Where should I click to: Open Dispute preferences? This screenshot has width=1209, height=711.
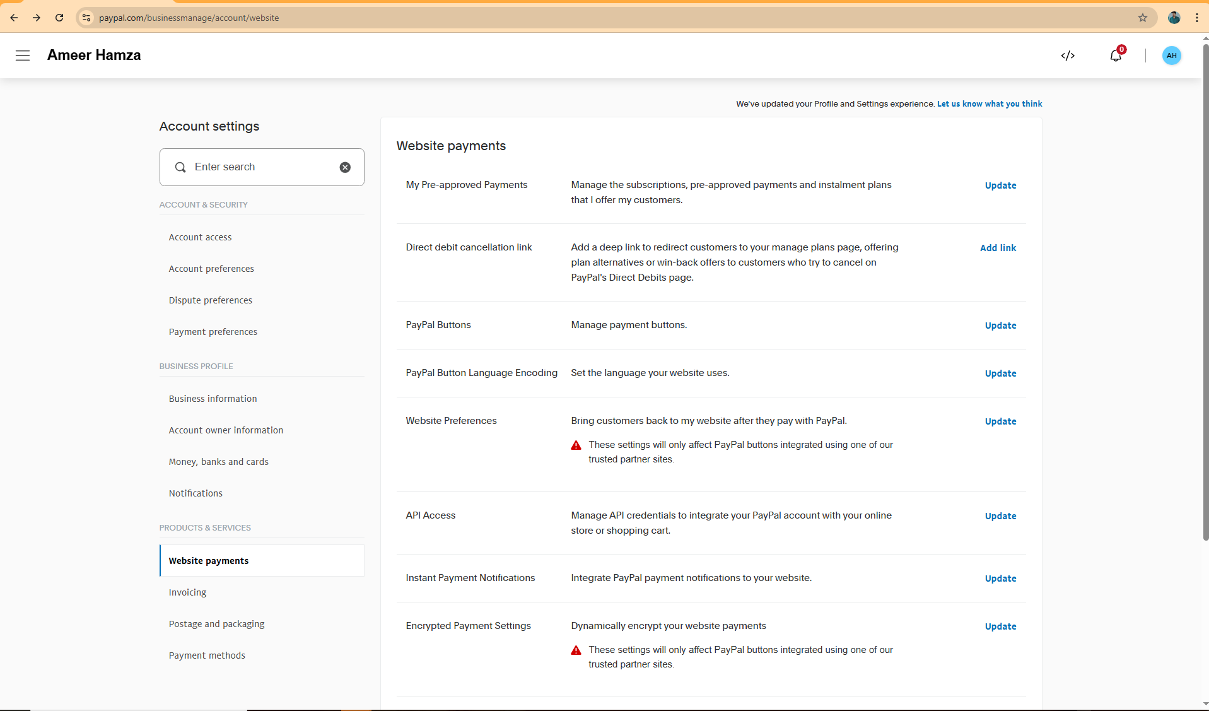pyautogui.click(x=210, y=300)
